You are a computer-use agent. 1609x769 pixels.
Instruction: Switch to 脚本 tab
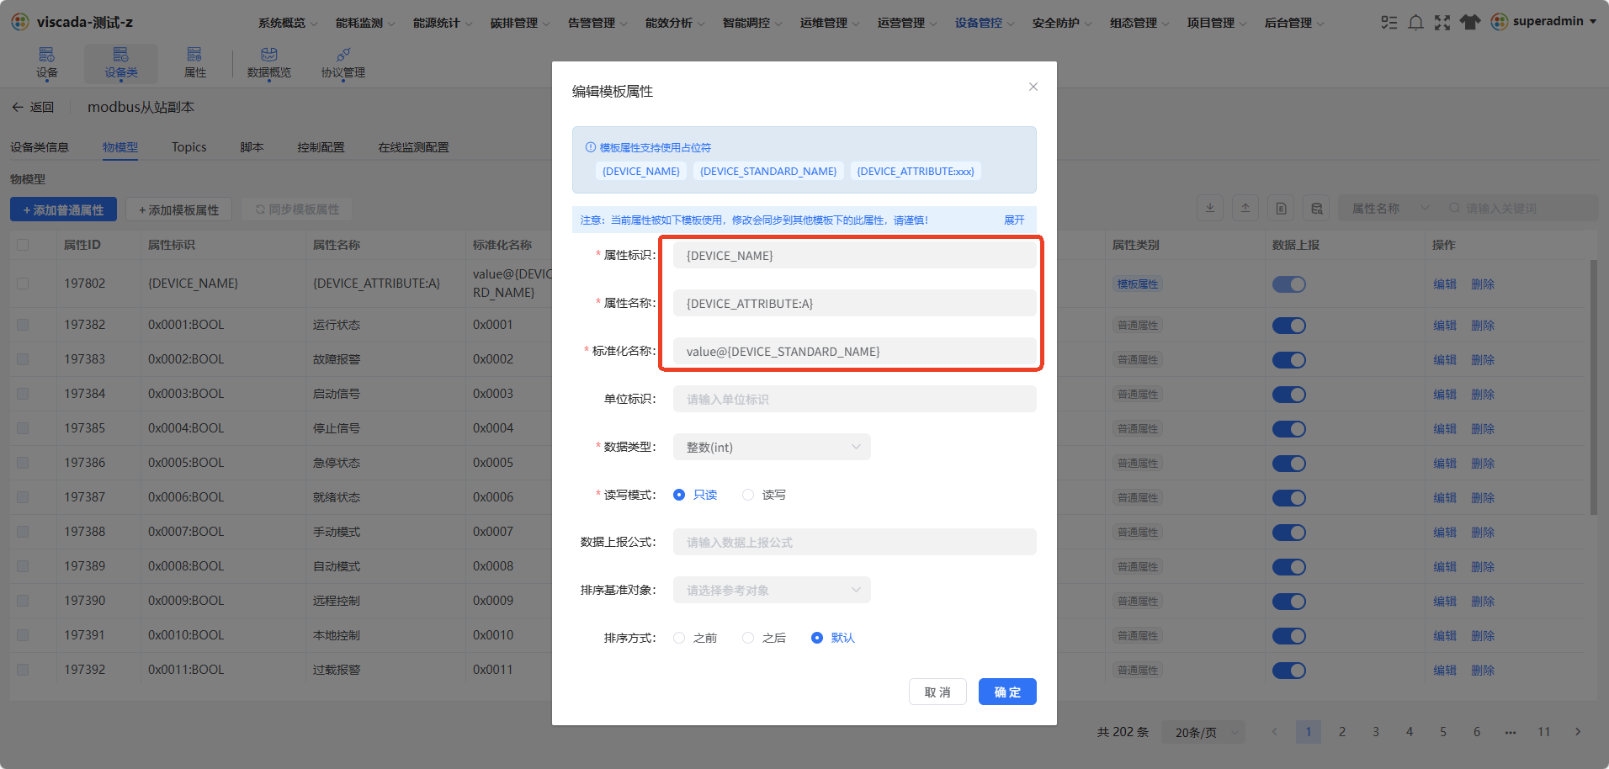(x=252, y=147)
